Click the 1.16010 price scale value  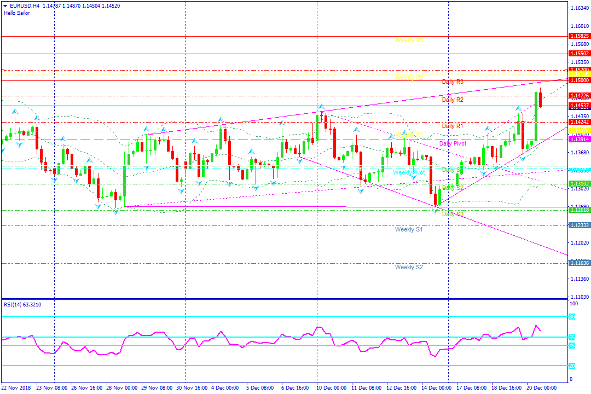580,26
